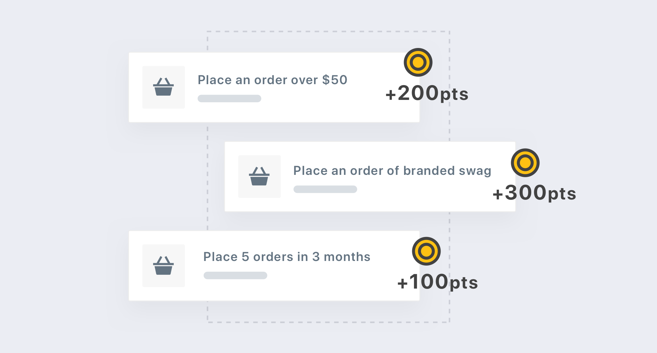Image resolution: width=657 pixels, height=353 pixels.
Task: Select "Place 5 orders in 3 months" text
Action: pyautogui.click(x=287, y=257)
